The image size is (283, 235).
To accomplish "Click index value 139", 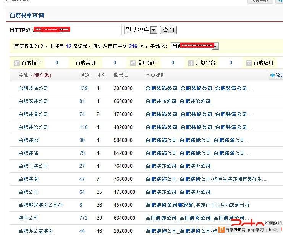I will 84,88.
